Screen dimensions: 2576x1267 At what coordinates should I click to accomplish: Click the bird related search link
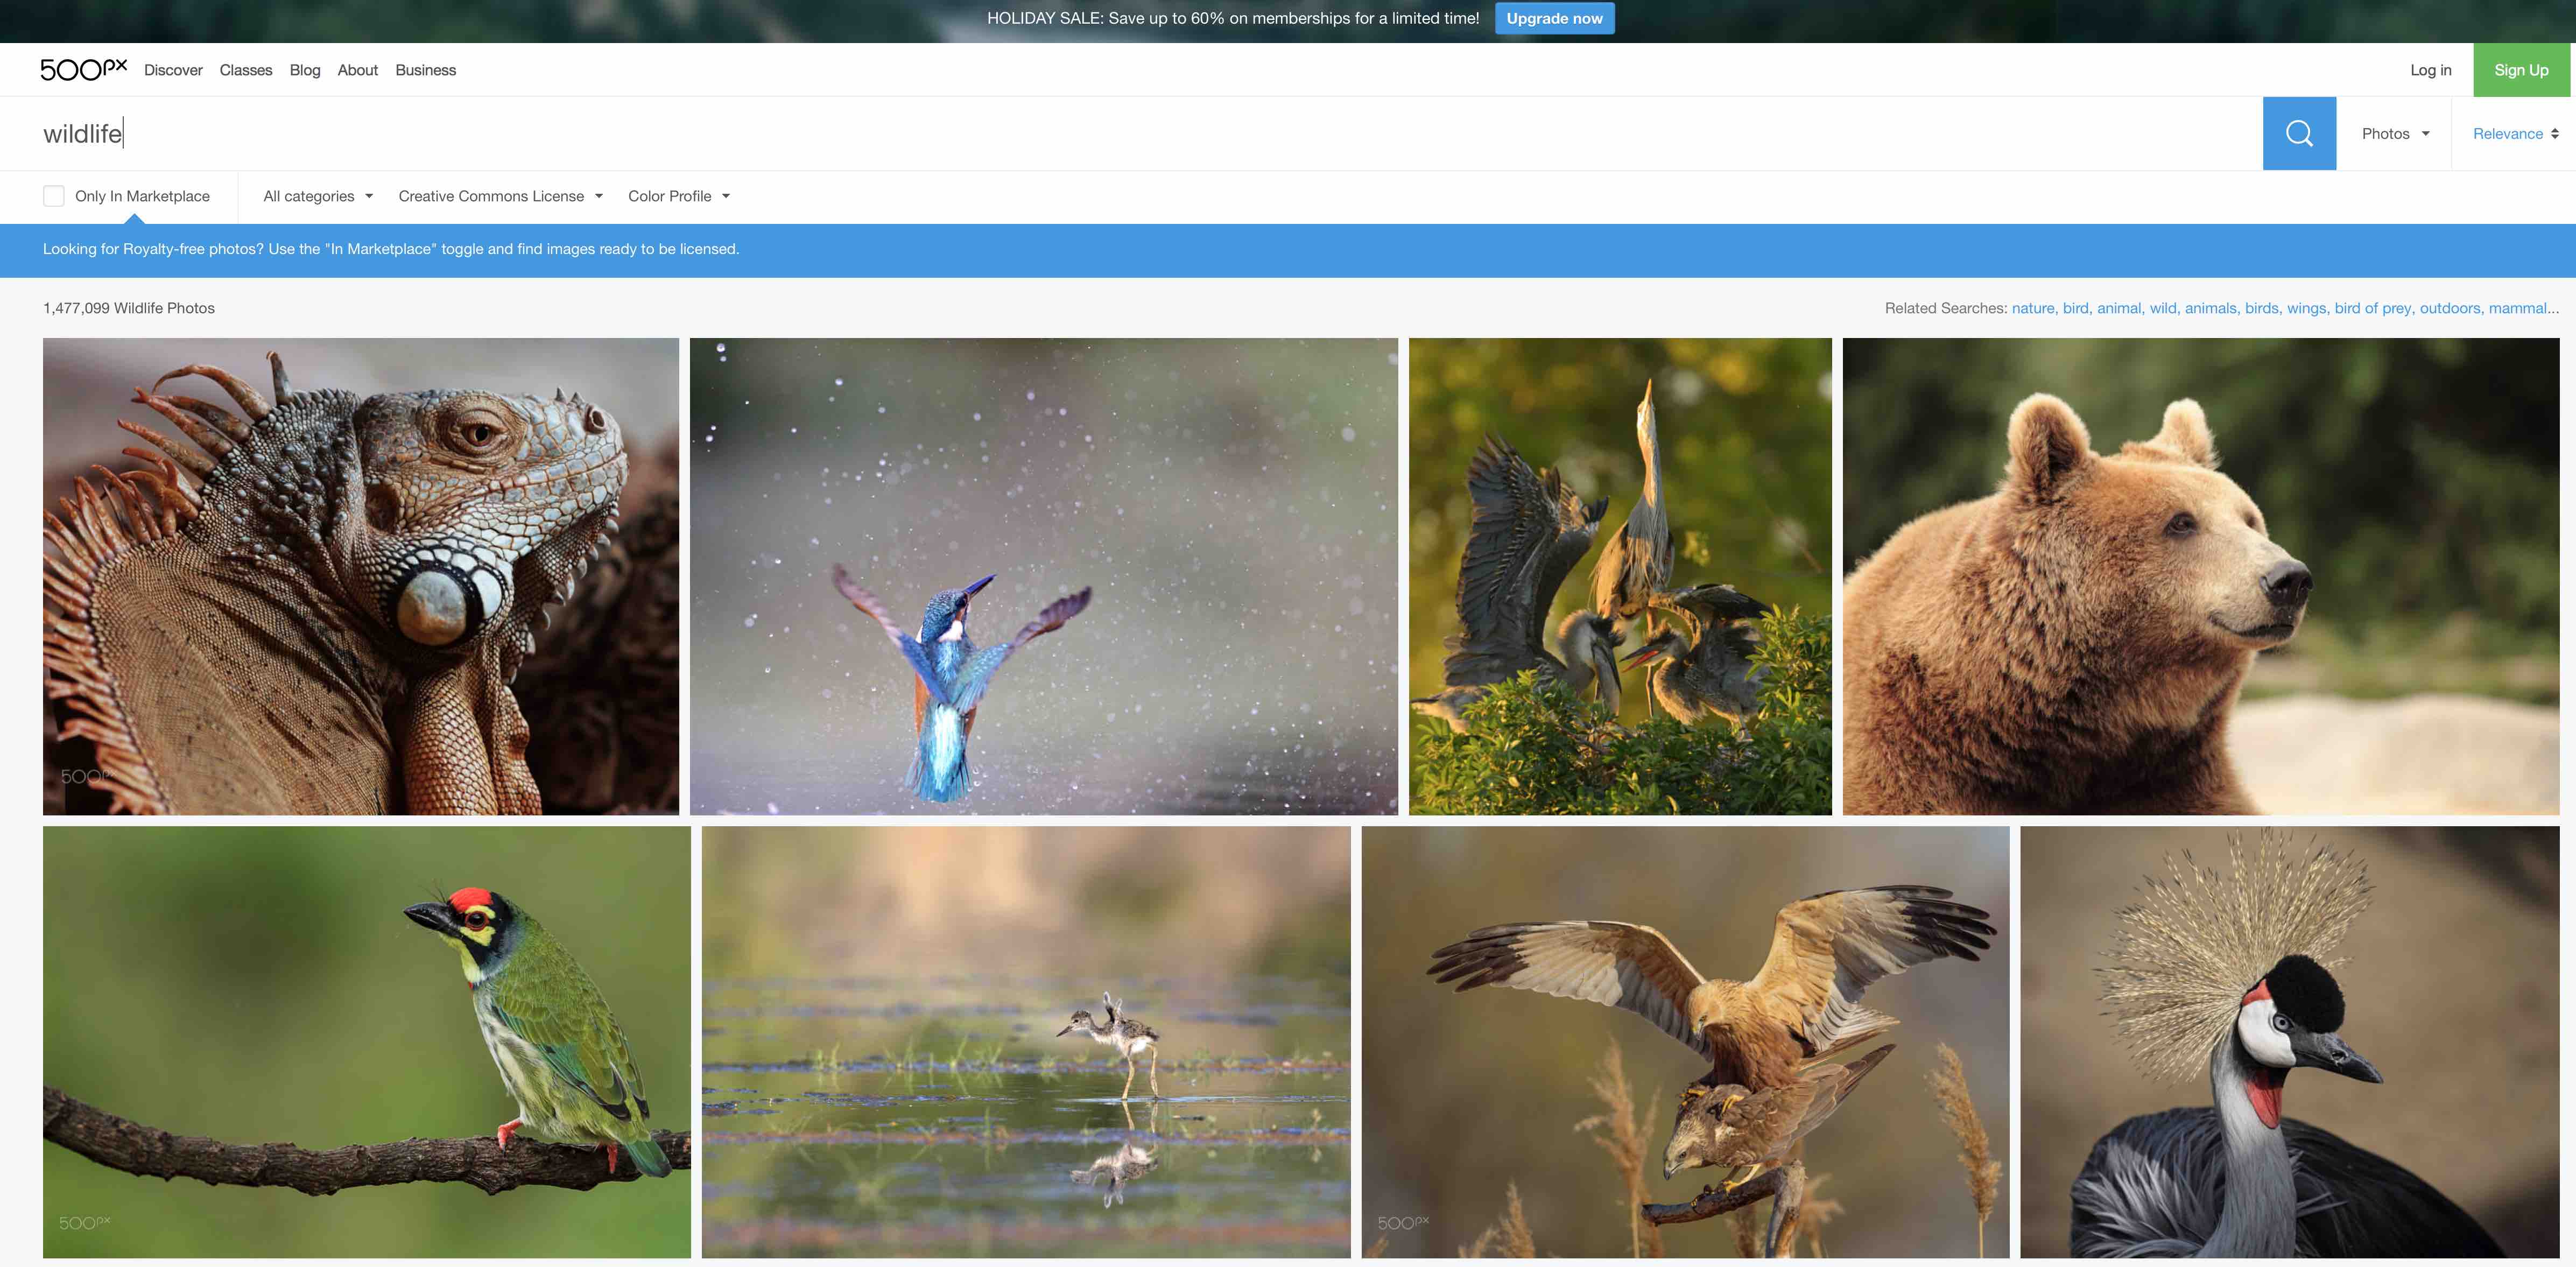[2076, 308]
